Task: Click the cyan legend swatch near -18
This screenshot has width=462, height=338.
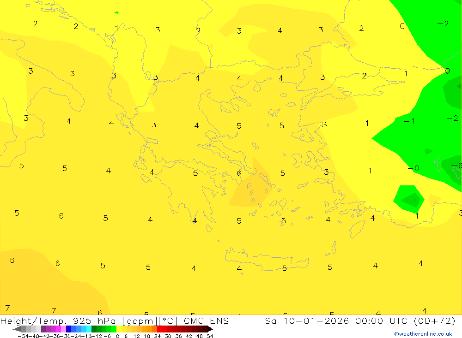Action: pyautogui.click(x=89, y=329)
